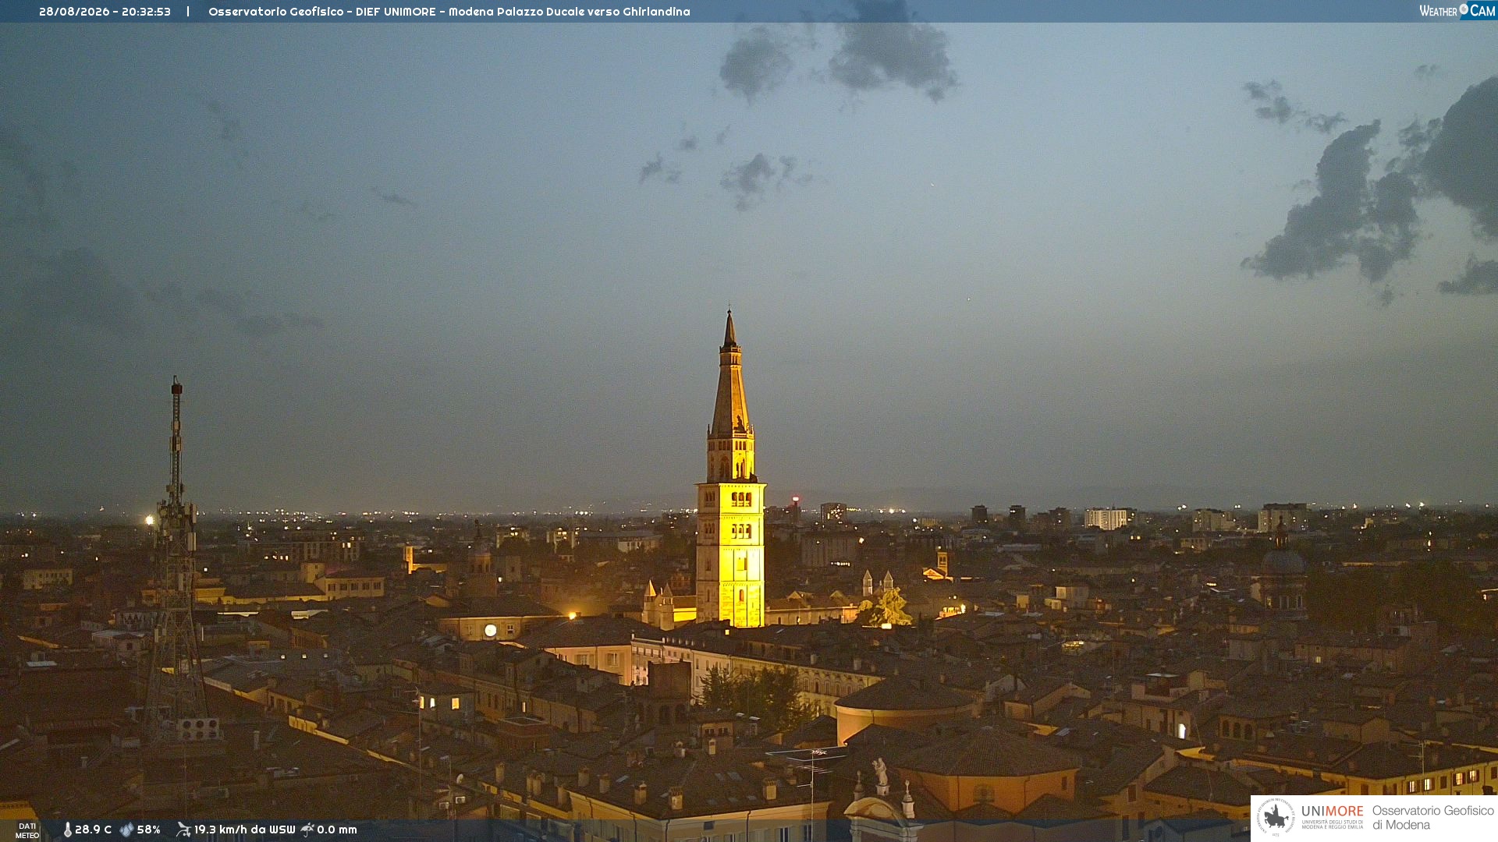Click the thermometer temperature icon
This screenshot has width=1498, height=842.
(x=68, y=830)
